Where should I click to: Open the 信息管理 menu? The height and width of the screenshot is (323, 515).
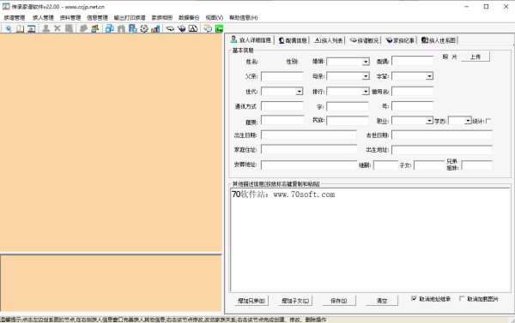[x=97, y=18]
